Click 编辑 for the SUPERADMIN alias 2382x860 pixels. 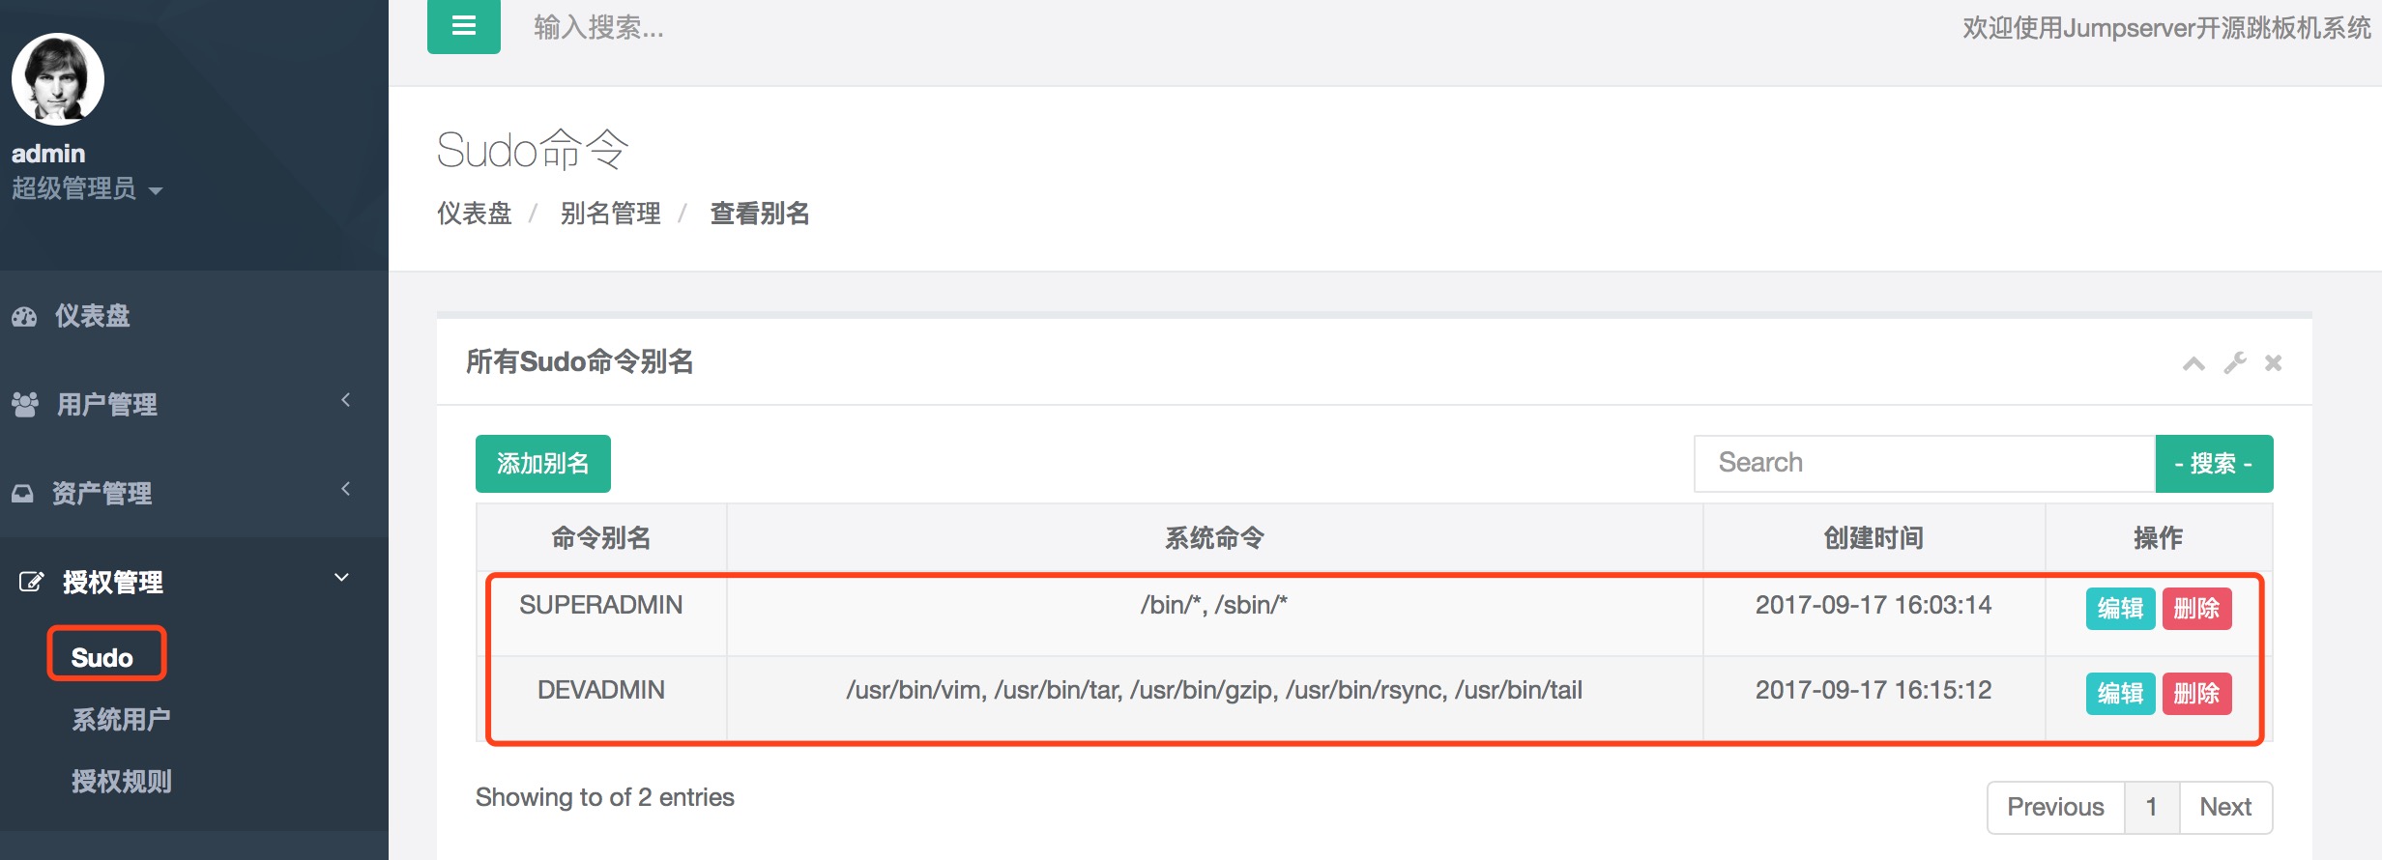(2120, 609)
